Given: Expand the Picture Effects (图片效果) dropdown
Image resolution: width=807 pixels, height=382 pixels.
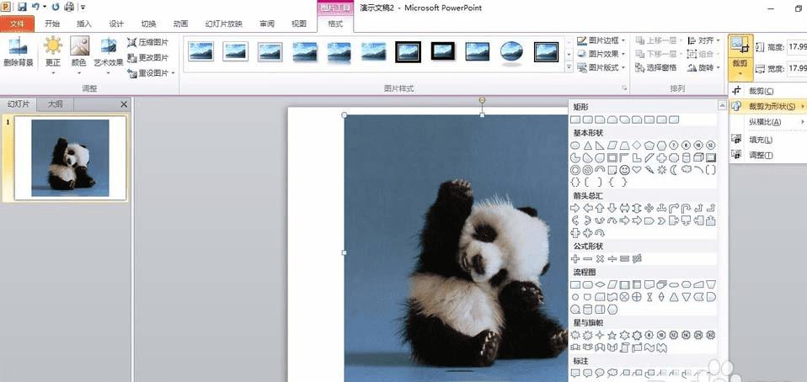Looking at the screenshot, I should tap(602, 54).
